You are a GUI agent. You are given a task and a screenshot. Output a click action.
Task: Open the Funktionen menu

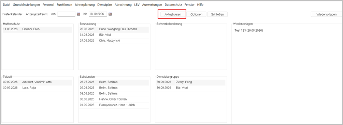(x=64, y=4)
